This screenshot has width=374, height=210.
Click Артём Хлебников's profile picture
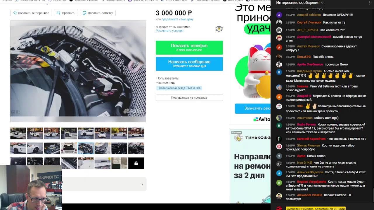click(279, 64)
